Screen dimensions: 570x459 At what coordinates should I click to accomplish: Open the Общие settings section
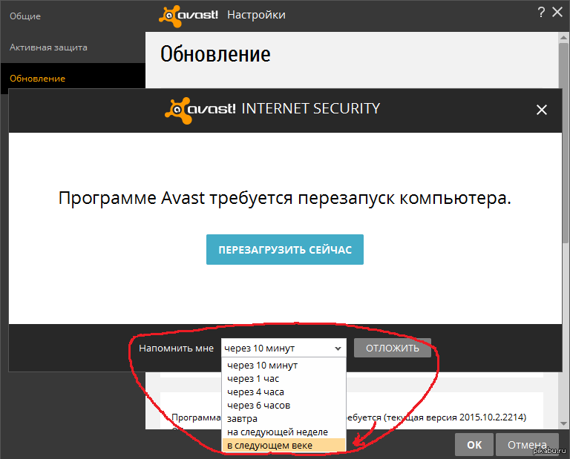(25, 16)
